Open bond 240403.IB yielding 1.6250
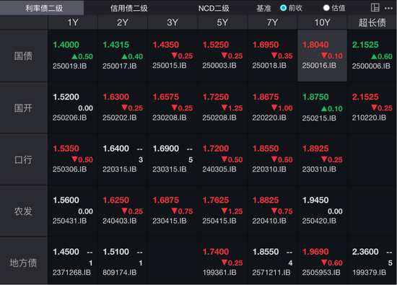This screenshot has width=397, height=285. point(123,211)
